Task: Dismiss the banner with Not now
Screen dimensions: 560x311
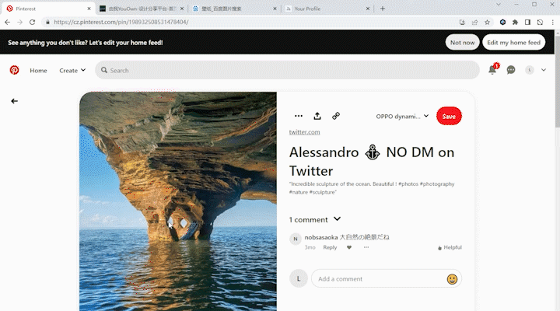Action: [462, 42]
